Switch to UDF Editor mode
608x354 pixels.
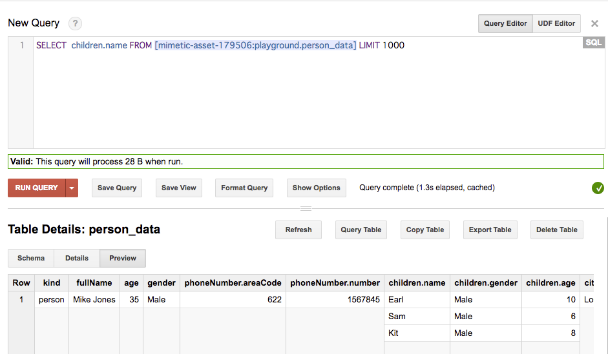click(x=556, y=23)
